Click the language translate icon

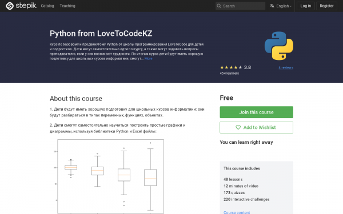272,6
